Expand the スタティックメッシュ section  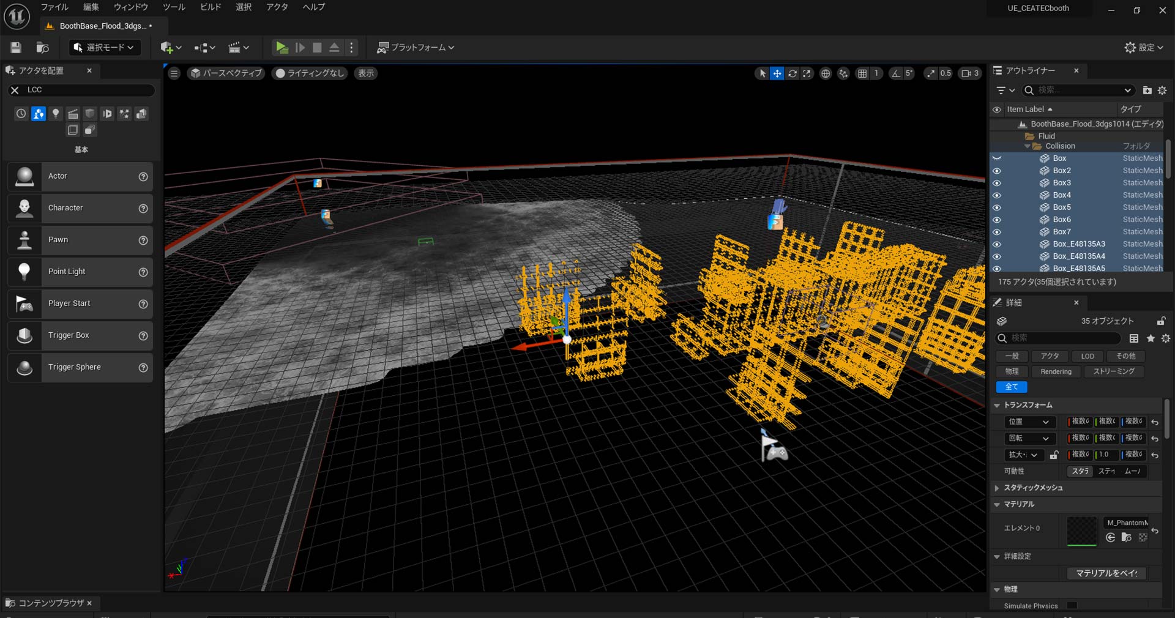tap(998, 488)
